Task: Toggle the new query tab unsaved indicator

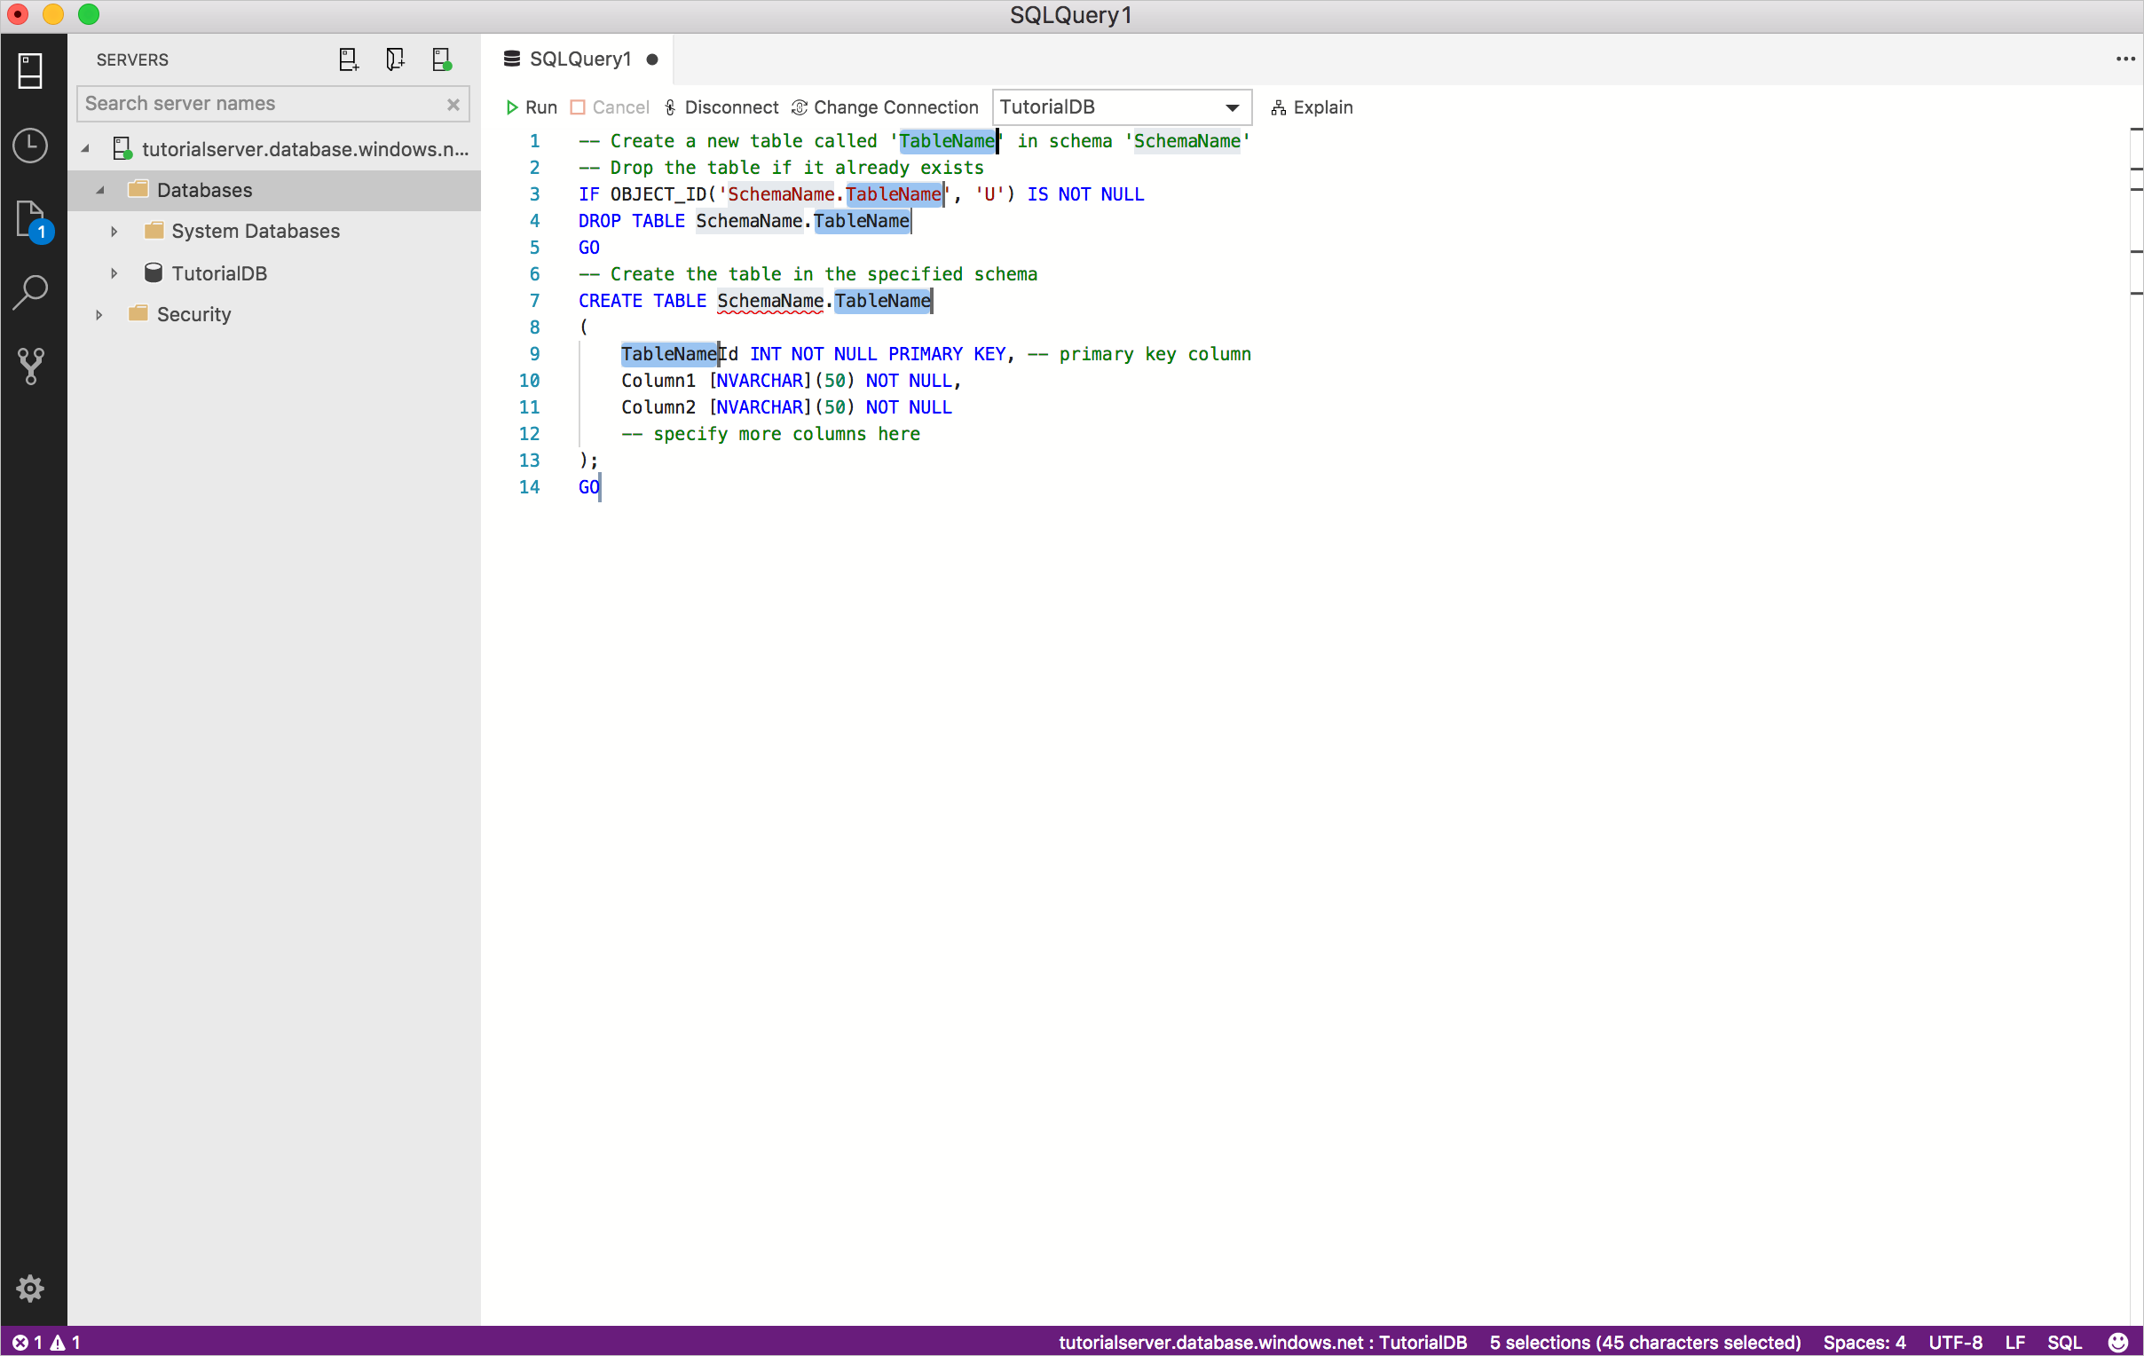Action: [653, 58]
